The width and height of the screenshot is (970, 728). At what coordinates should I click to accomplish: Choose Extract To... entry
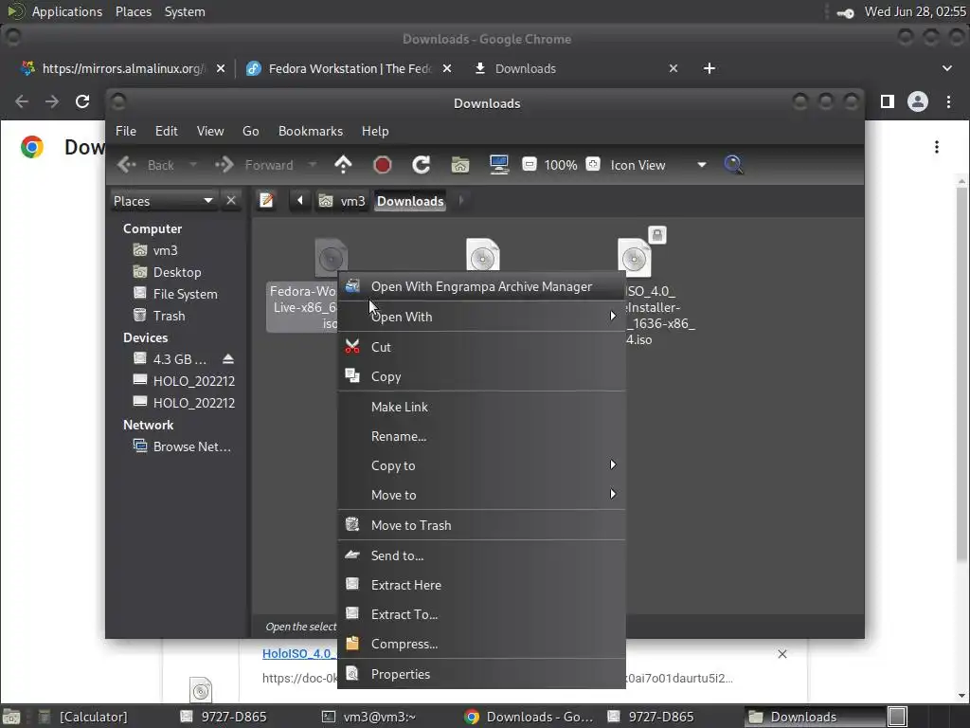tap(481, 614)
